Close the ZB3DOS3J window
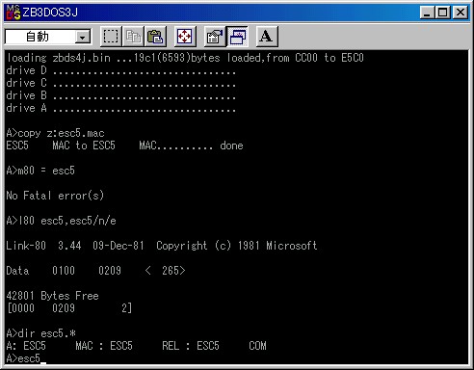The height and width of the screenshot is (370, 474). tap(461, 13)
